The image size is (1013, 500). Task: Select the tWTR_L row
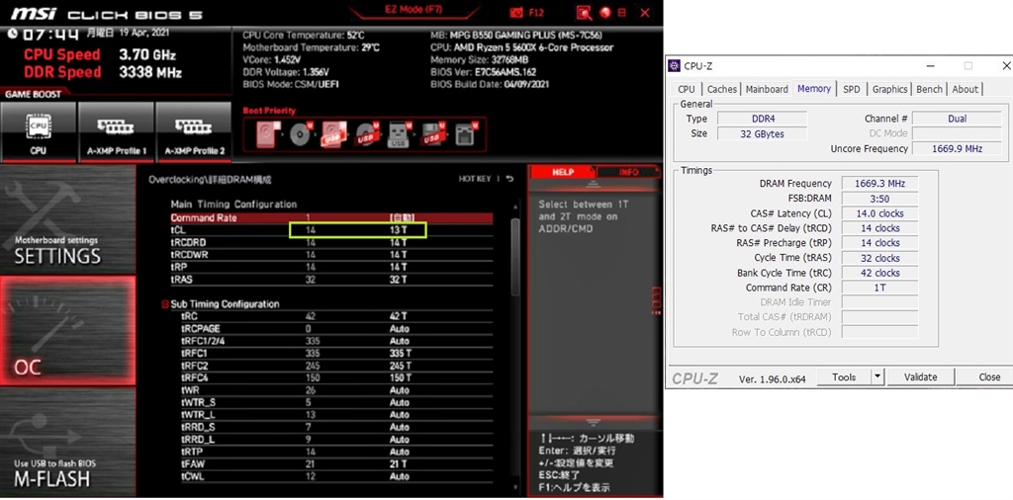tap(336, 415)
